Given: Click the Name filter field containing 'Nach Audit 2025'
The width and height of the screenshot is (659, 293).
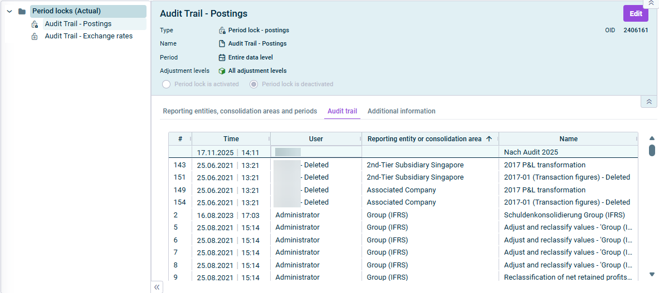Looking at the screenshot, I should [x=568, y=152].
